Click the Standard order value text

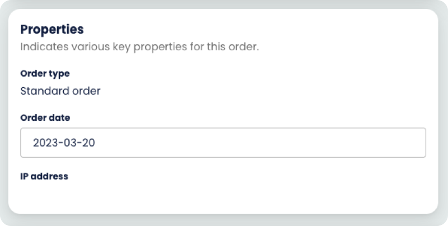[x=60, y=91]
